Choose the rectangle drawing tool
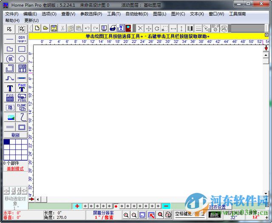 (x=22, y=49)
